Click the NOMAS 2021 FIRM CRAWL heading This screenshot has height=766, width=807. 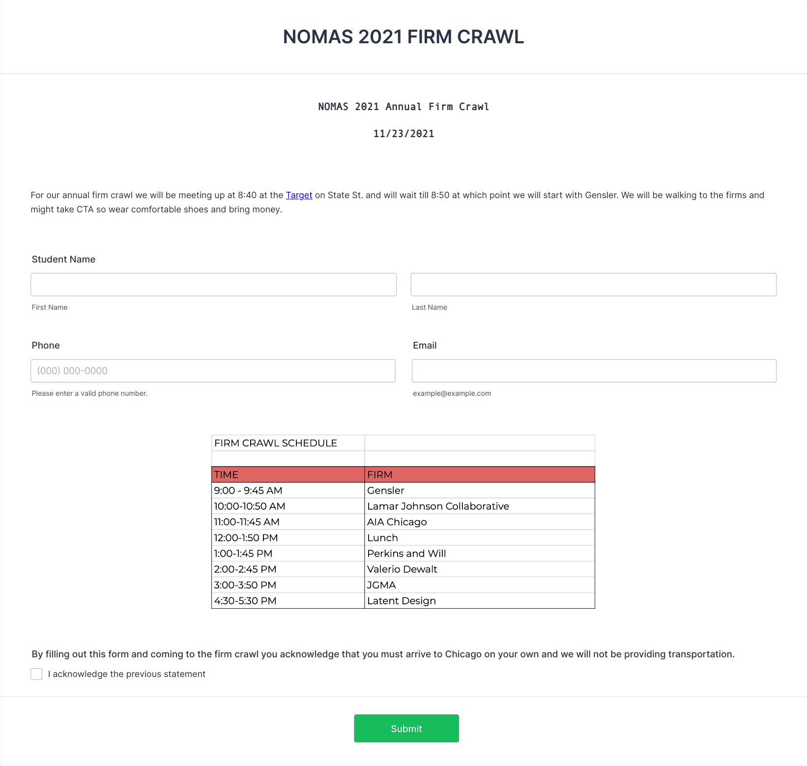point(403,37)
